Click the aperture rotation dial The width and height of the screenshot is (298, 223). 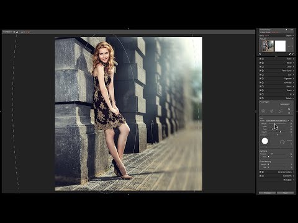coord(282,142)
